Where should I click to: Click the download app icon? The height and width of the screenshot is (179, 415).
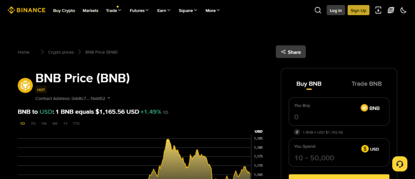click(x=378, y=10)
